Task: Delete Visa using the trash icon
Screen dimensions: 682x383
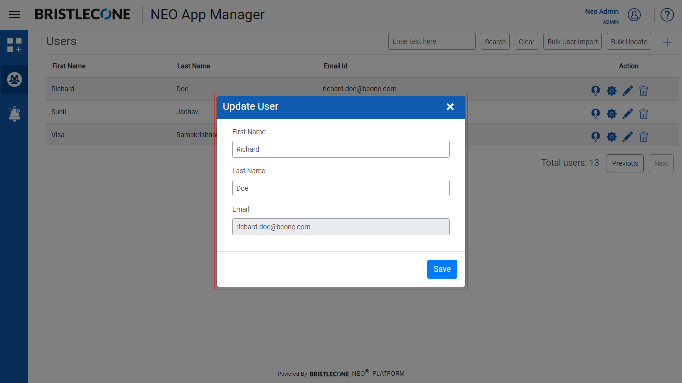Action: 644,136
